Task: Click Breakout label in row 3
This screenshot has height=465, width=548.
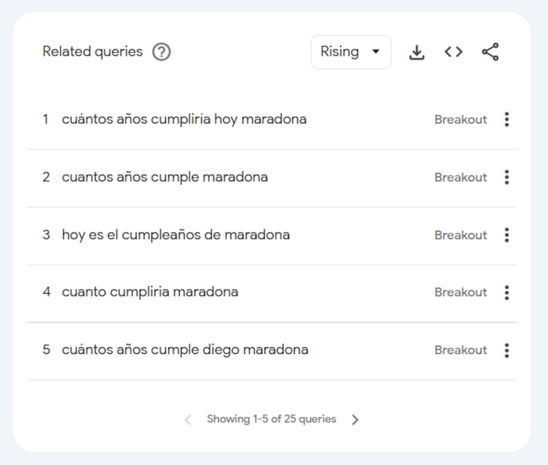Action: [460, 235]
